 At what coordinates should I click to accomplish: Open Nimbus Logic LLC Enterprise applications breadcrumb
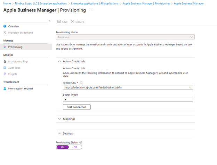[41, 3]
